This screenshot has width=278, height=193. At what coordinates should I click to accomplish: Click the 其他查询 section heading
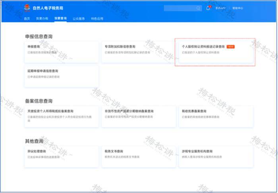34,141
